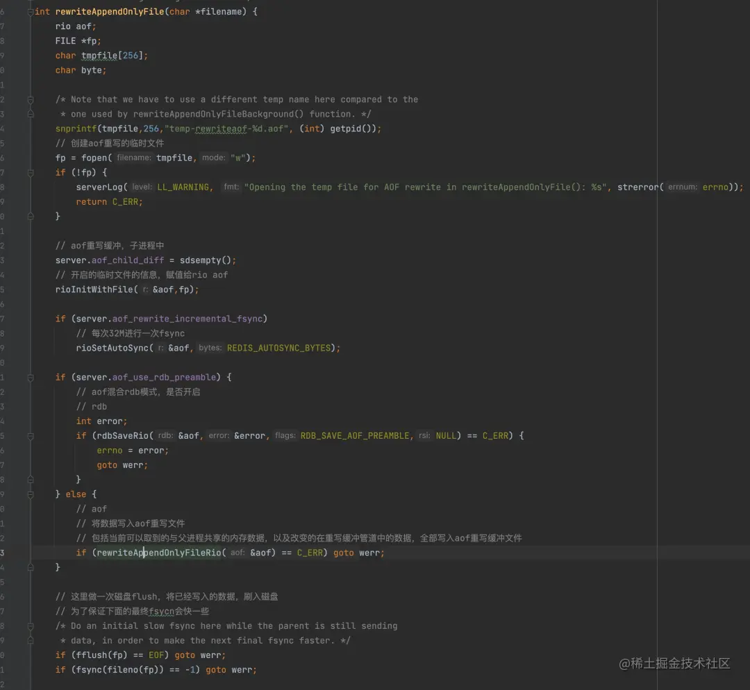
Task: Click the "// rdb" comment line
Action: pos(92,407)
